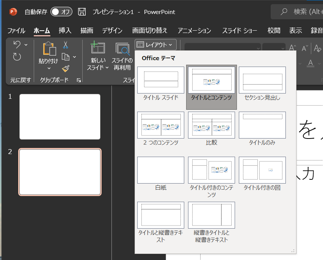Screen dimensions: 323x260
Task: Choose the タイトル付きのコンテンツ layout
Action: 212,177
